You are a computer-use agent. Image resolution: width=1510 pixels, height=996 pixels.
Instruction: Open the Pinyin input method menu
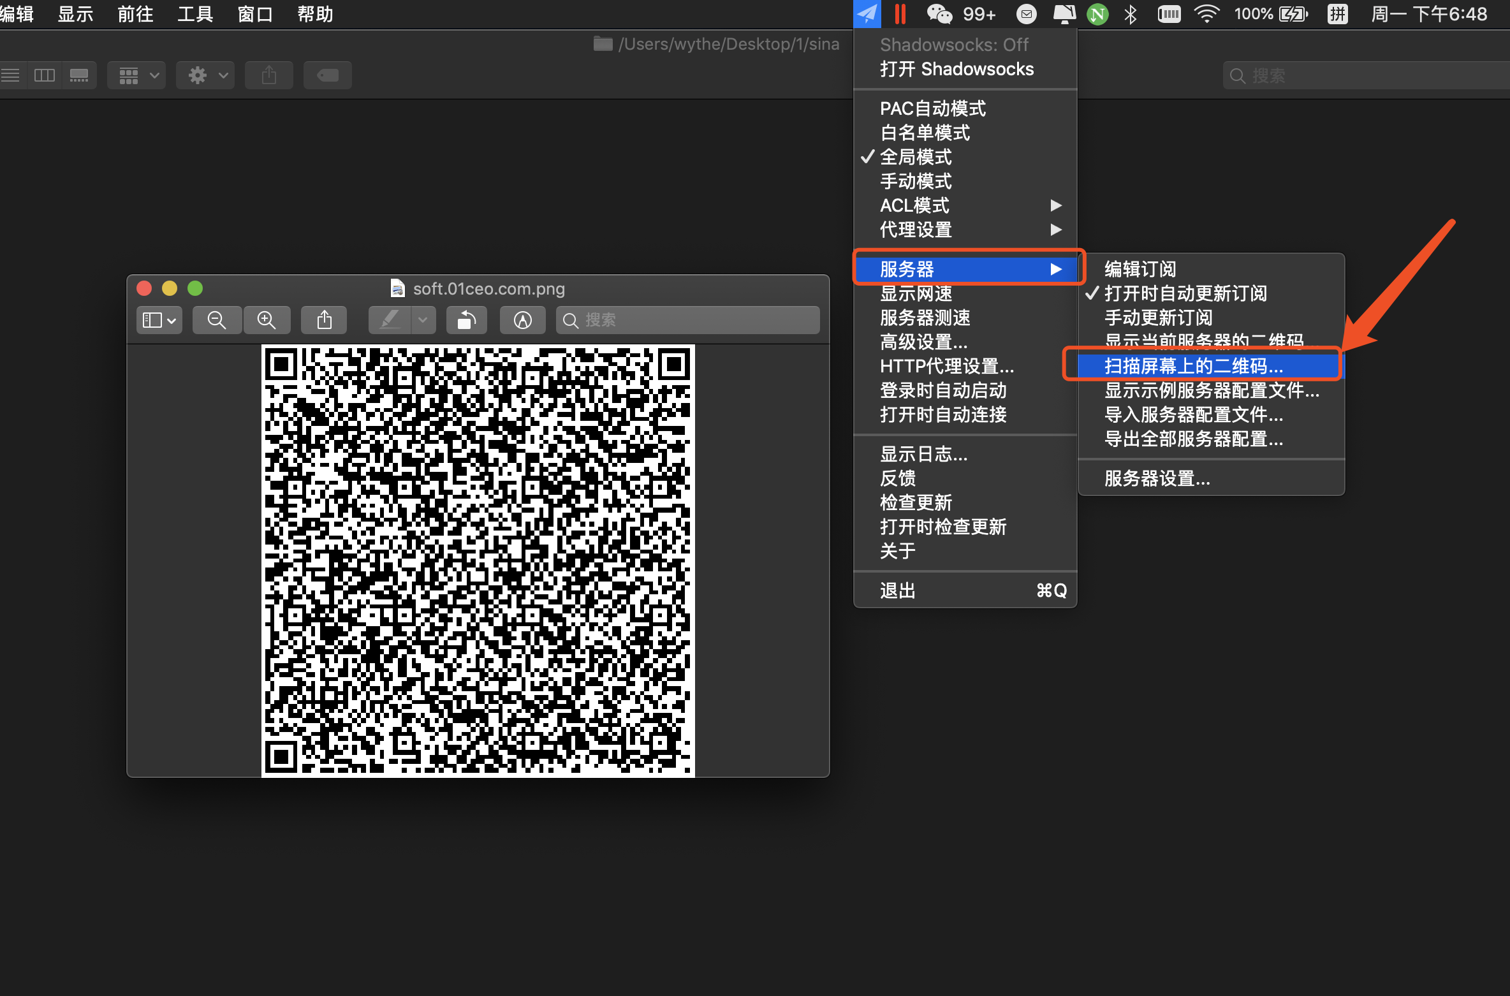point(1338,13)
